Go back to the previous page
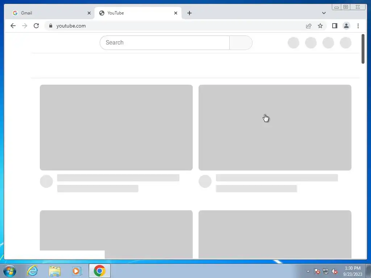 [13, 26]
